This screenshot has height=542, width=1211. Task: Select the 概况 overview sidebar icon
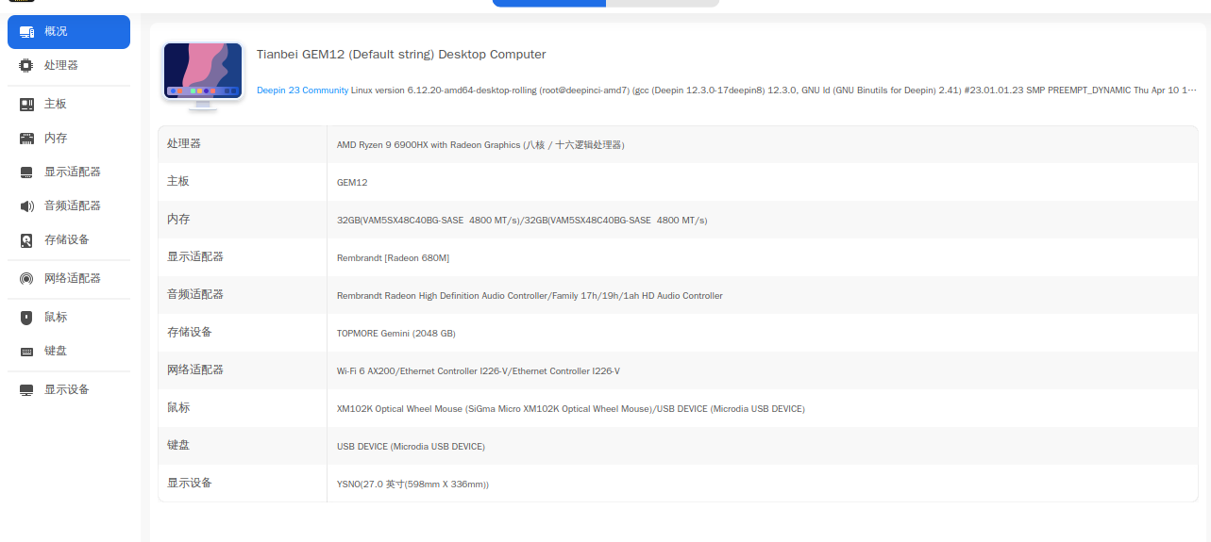26,32
